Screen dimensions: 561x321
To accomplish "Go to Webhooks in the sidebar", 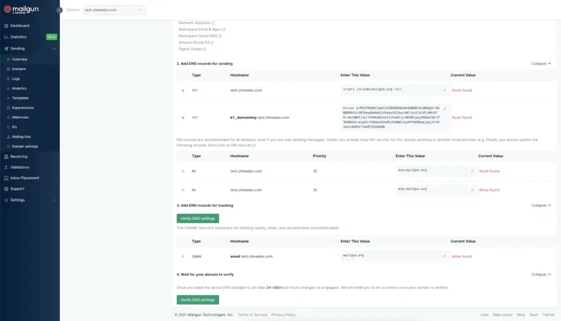I will [20, 117].
